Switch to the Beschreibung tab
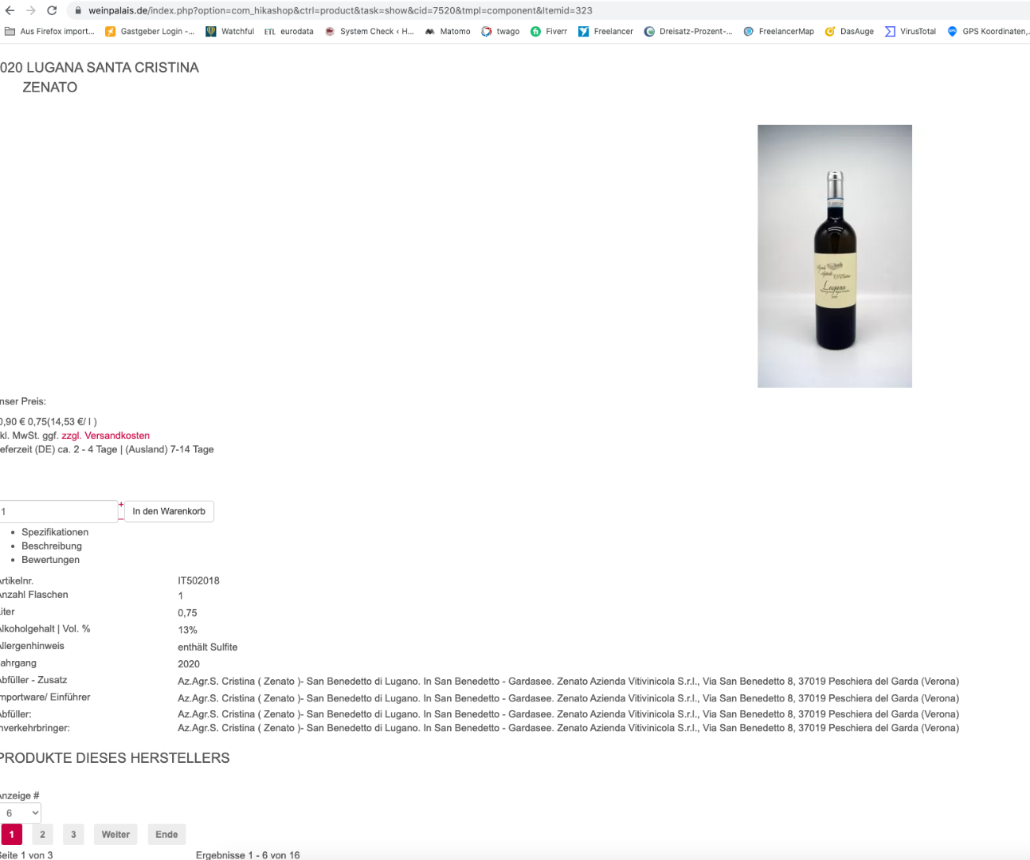1030x860 pixels. point(52,546)
